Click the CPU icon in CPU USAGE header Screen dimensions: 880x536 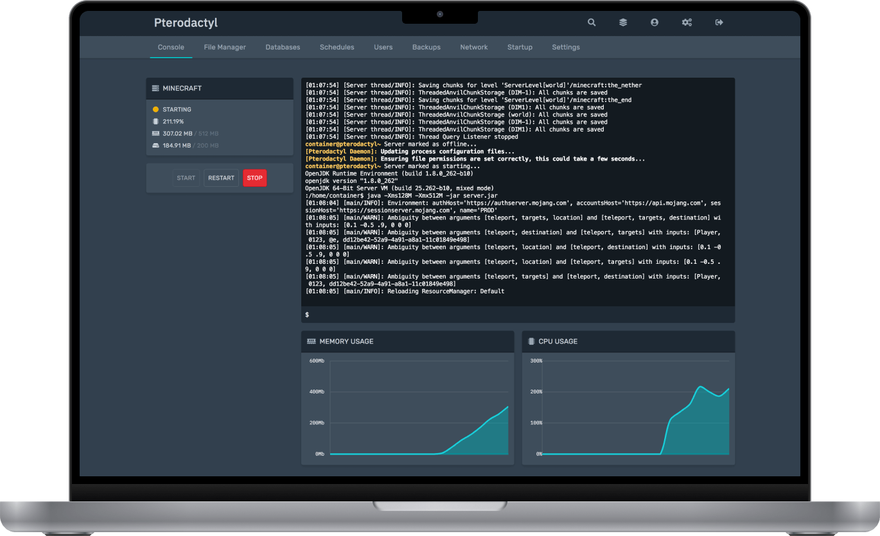pos(531,341)
